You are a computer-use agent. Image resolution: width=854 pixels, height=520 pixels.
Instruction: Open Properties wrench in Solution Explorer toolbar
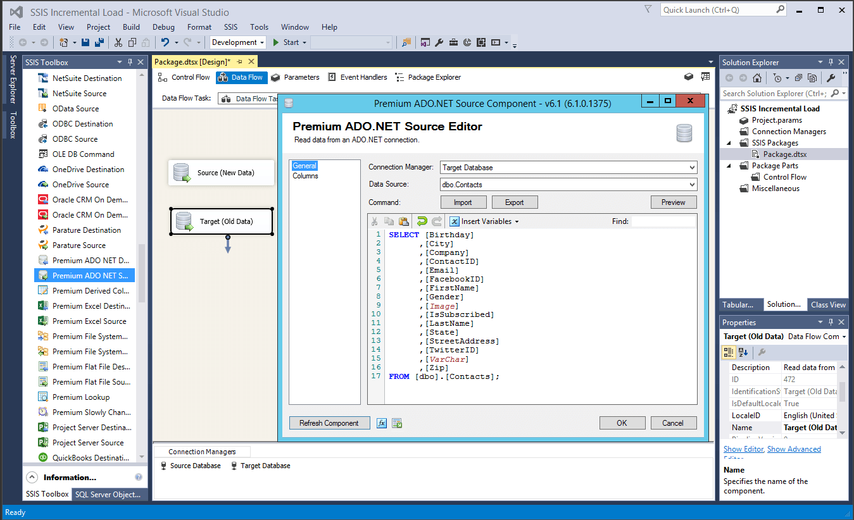[831, 78]
